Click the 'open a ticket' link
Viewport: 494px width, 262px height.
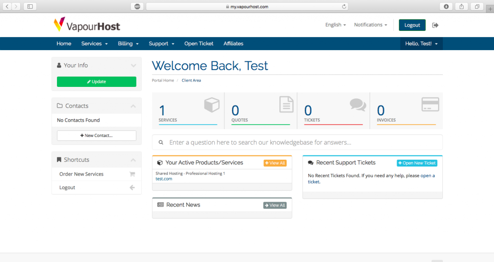pyautogui.click(x=371, y=179)
